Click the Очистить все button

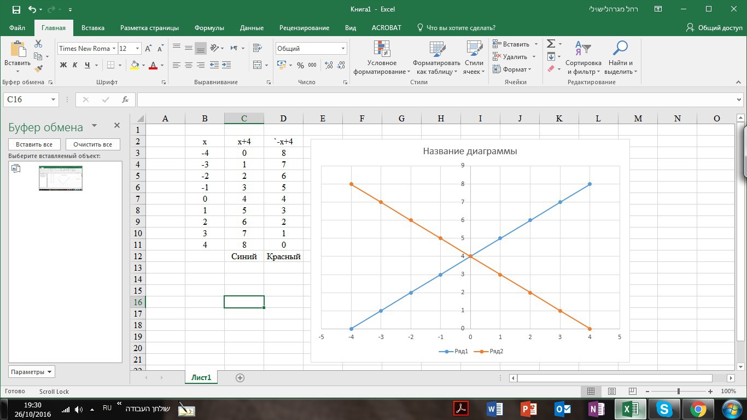coord(92,144)
